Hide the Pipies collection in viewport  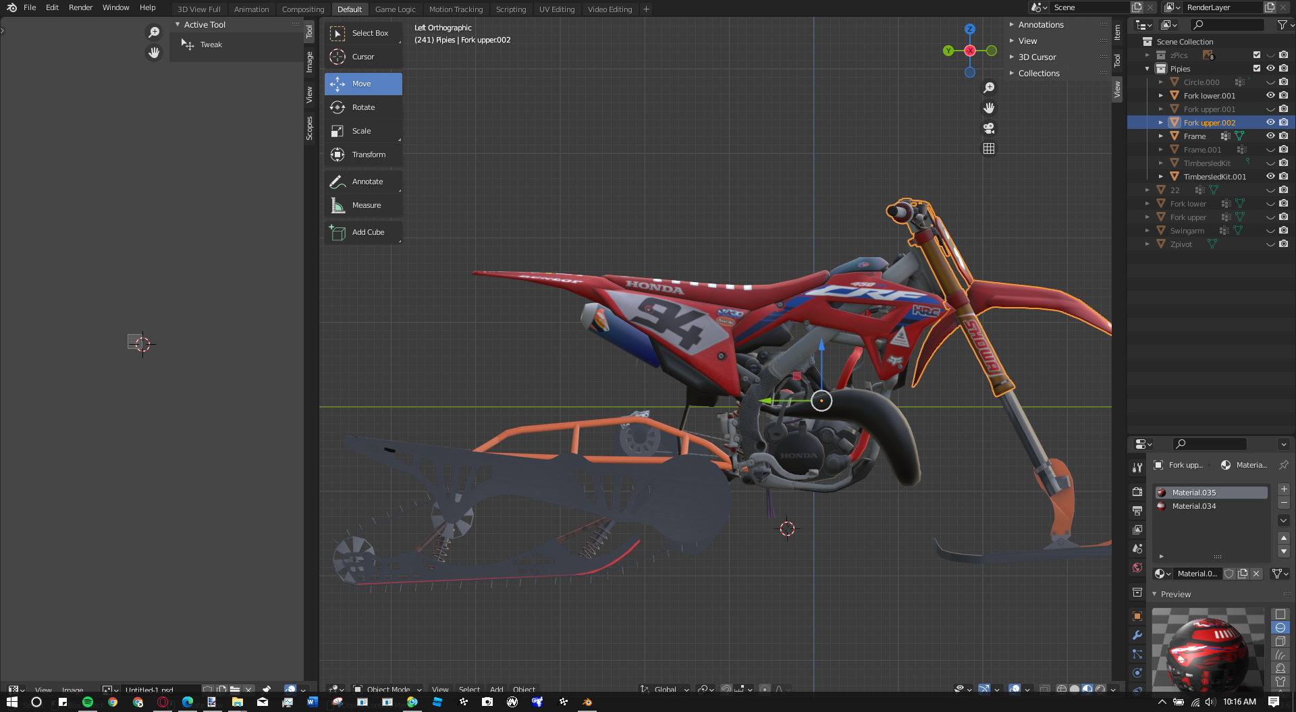[x=1270, y=69]
